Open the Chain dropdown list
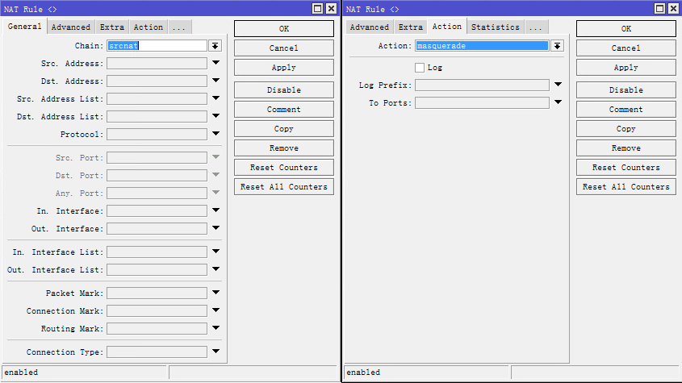 [215, 46]
